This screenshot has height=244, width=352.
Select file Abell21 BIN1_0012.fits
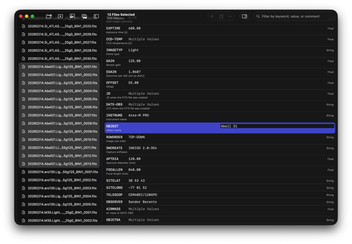(59, 156)
